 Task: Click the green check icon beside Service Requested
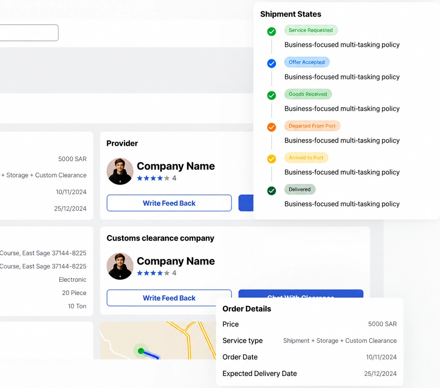272,32
